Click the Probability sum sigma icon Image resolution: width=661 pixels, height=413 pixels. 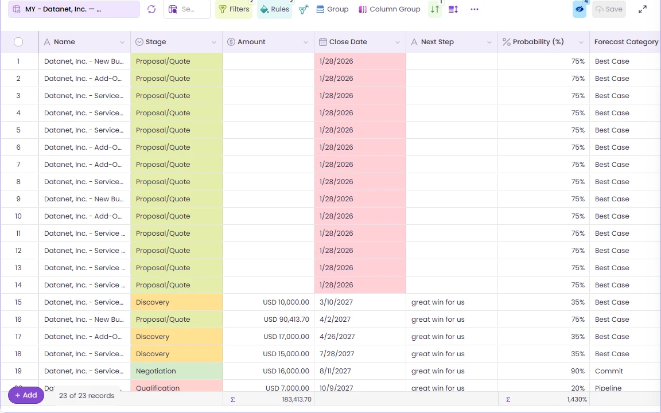coord(508,399)
